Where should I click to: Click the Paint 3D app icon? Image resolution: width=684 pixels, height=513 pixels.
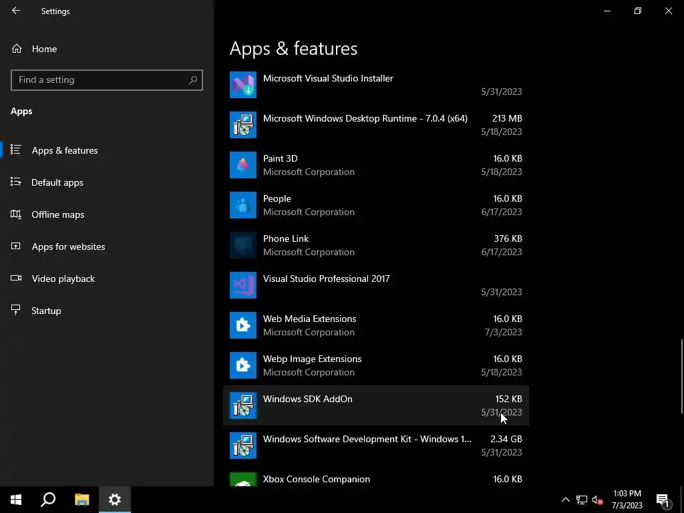click(243, 165)
